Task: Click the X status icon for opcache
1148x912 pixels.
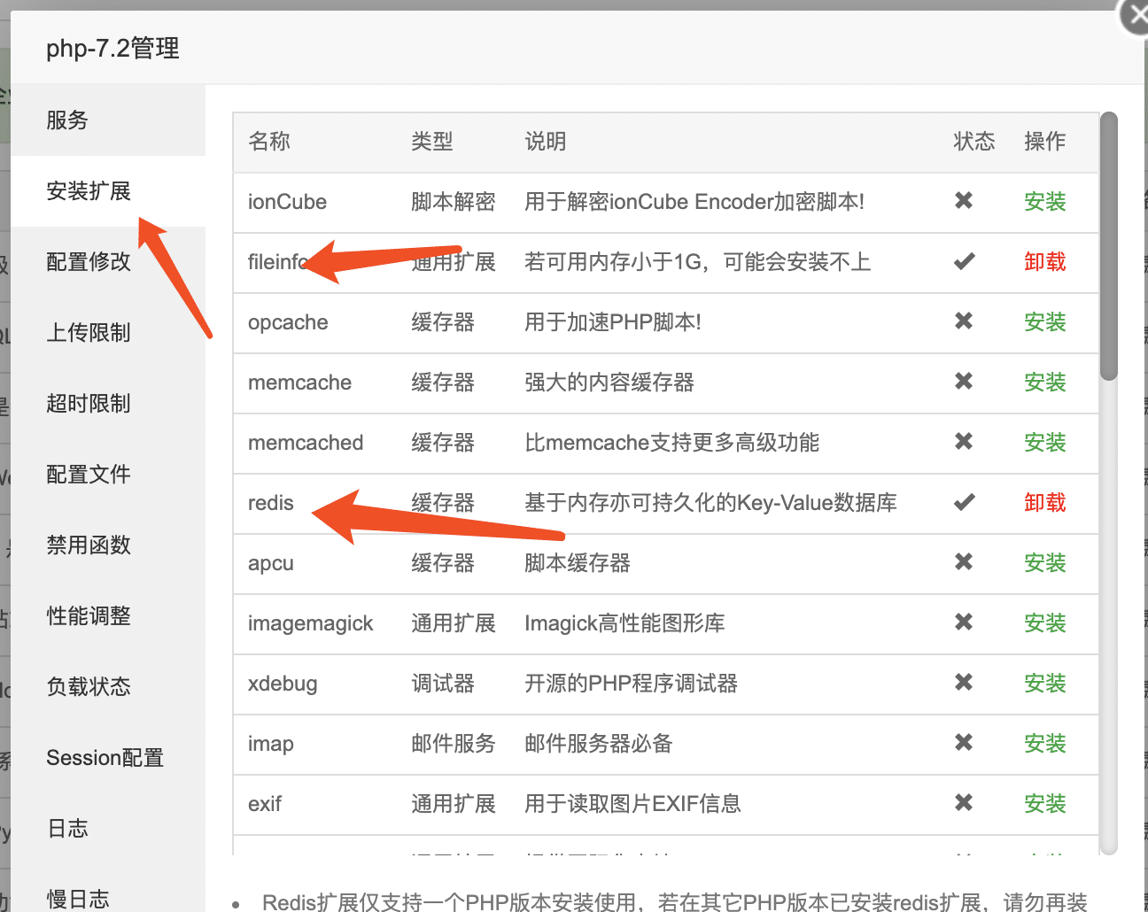Action: [964, 321]
